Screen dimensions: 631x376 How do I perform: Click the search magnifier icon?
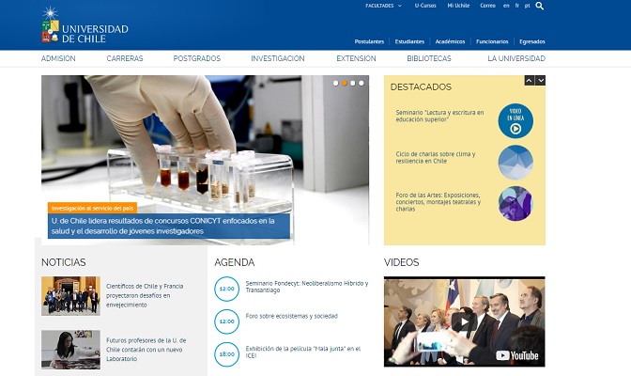click(x=540, y=6)
